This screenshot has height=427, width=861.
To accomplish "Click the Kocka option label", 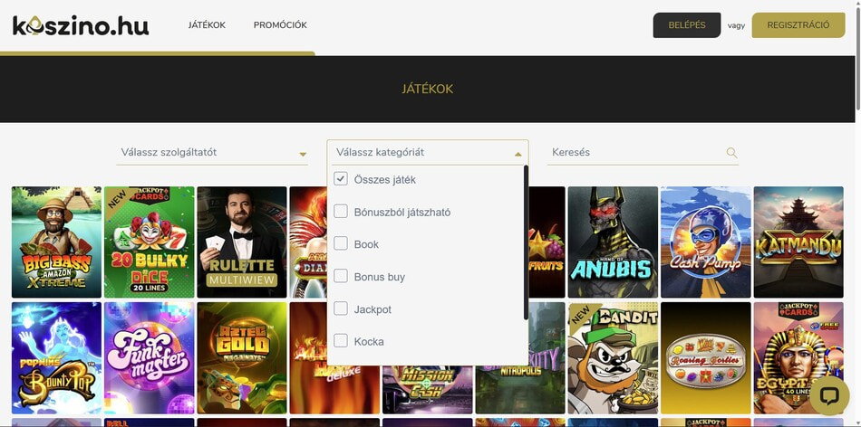I will (369, 342).
